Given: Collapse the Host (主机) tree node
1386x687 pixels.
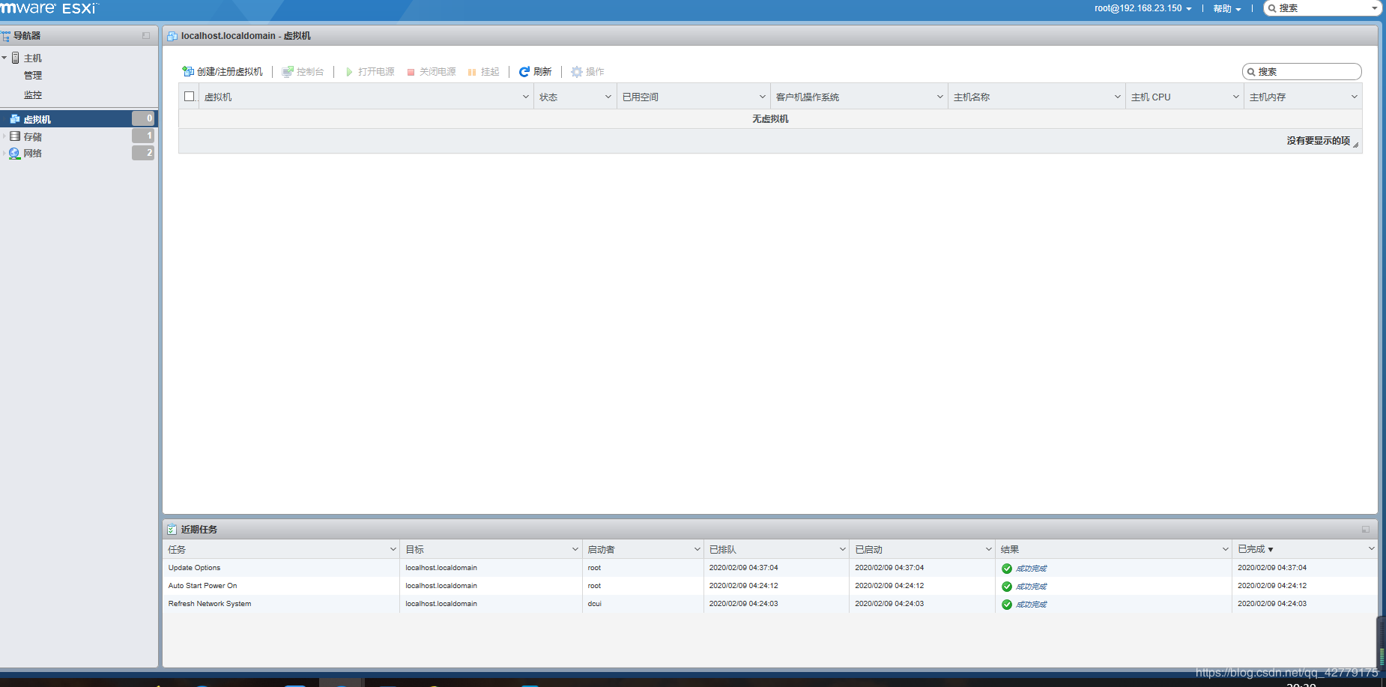Looking at the screenshot, I should point(4,58).
